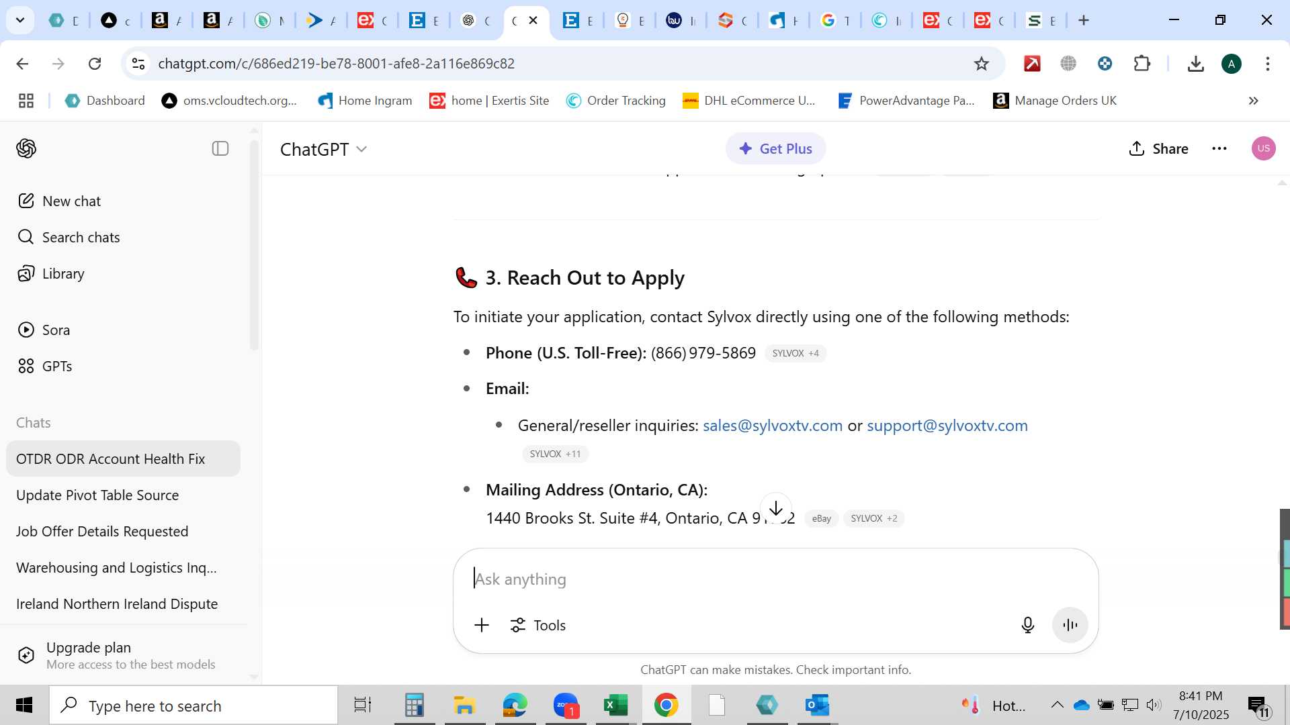Image resolution: width=1290 pixels, height=725 pixels.
Task: Open the OTDR ODR Account Health Fix chat
Action: coord(123,458)
